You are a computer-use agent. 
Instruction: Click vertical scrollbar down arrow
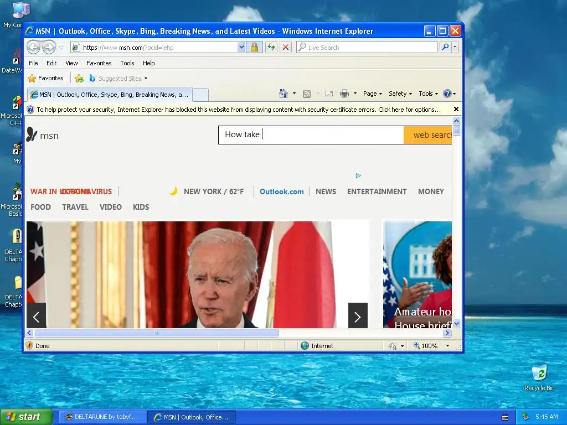click(456, 323)
